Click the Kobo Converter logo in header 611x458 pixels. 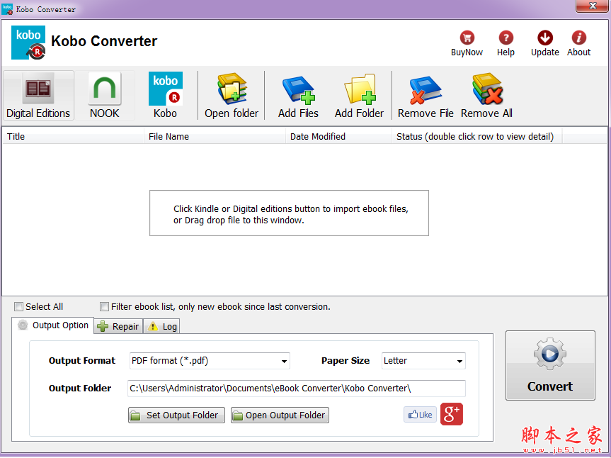tap(28, 43)
